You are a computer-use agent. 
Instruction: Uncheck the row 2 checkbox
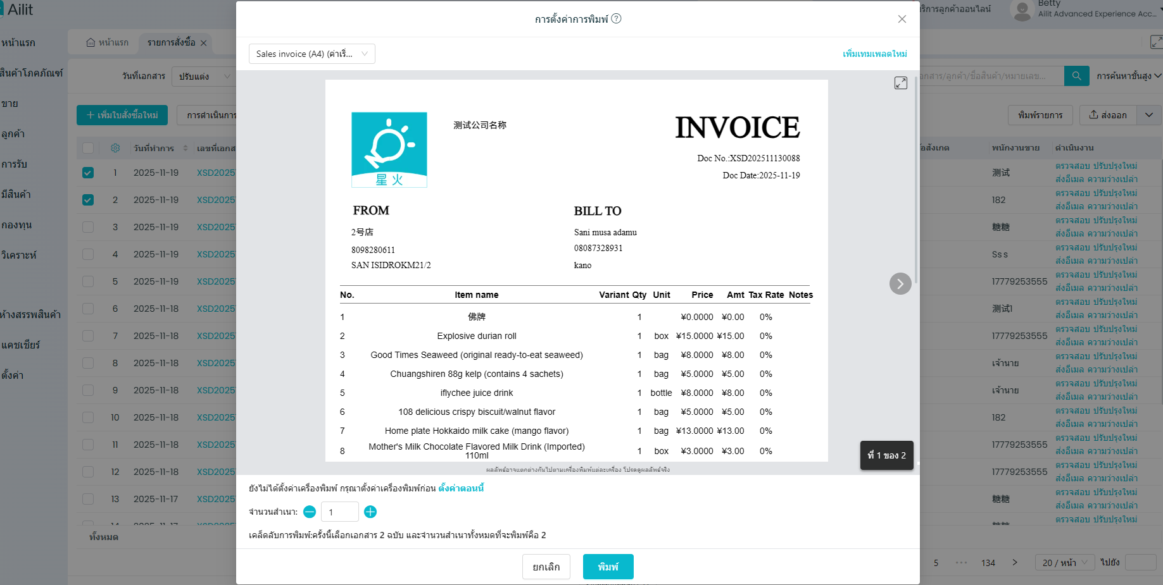point(88,200)
